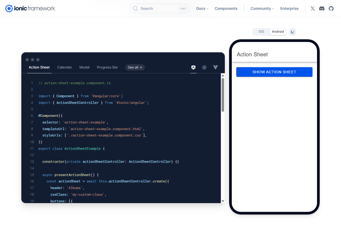
Task: Open the Enterprise page
Action: 289,8
